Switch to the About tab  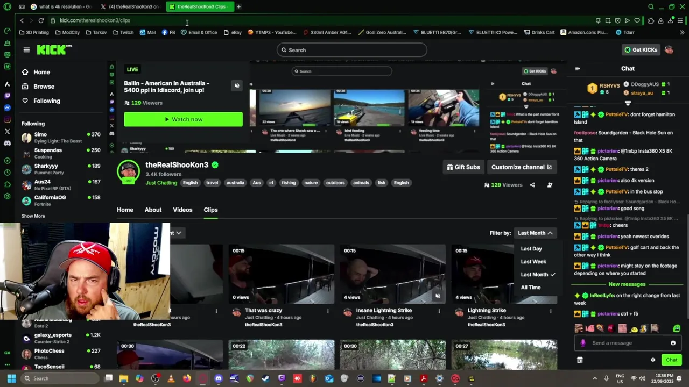(x=153, y=210)
